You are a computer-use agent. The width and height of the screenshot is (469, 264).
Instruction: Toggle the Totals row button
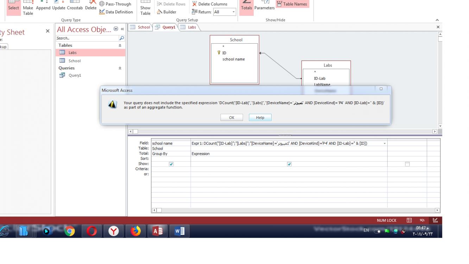coord(246,7)
